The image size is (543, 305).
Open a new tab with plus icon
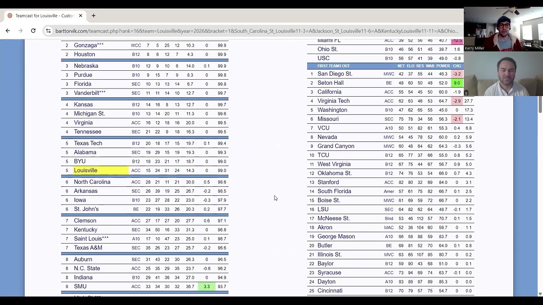93,16
